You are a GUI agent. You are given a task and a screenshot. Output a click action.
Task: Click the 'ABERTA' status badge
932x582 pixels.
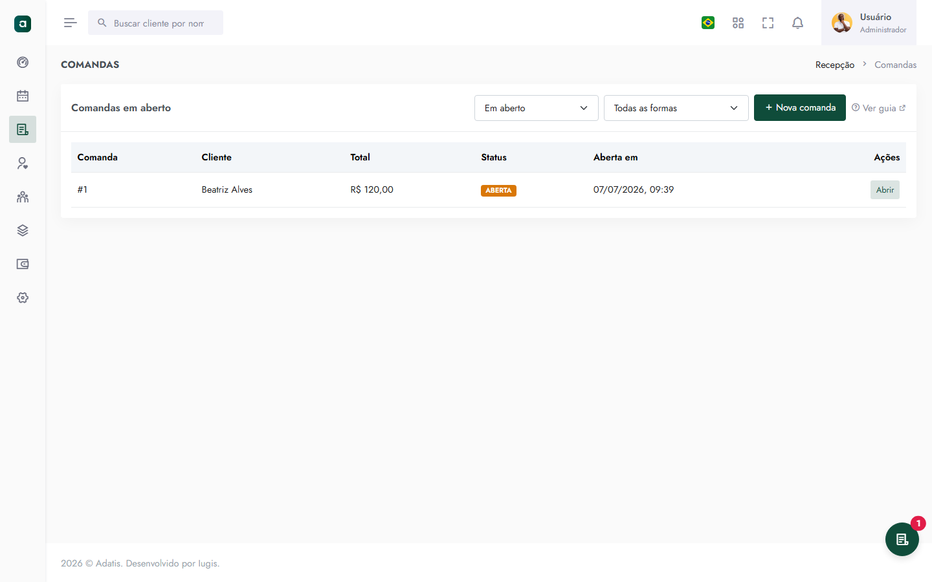(498, 190)
